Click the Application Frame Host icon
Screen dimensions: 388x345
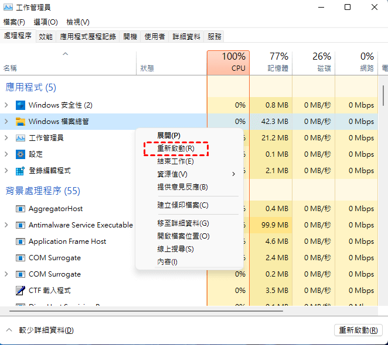coord(21,241)
